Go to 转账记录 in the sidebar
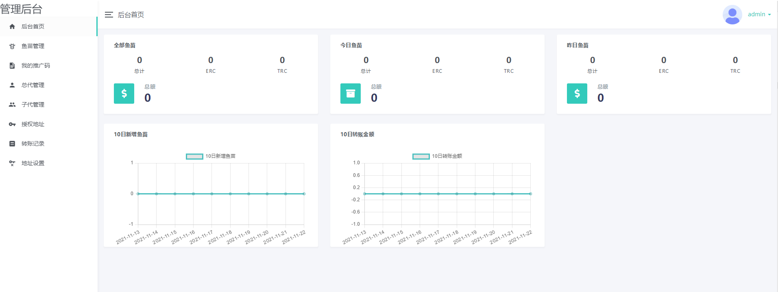 coord(33,144)
